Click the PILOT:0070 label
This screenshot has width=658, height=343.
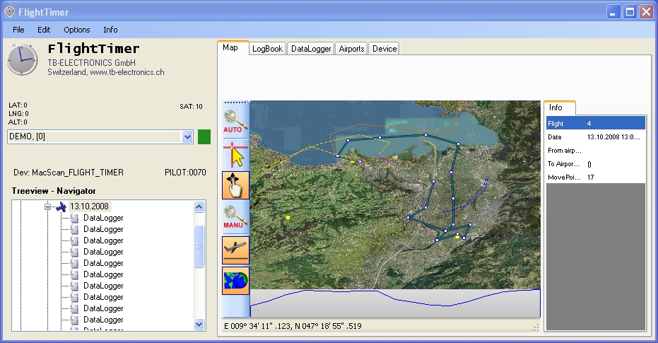185,173
